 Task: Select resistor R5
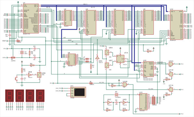tap(168, 95)
